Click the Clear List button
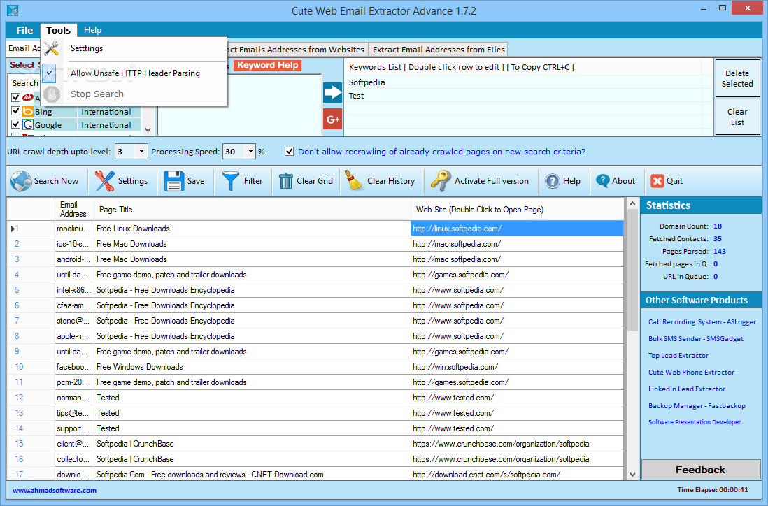The width and height of the screenshot is (768, 506). 737,117
